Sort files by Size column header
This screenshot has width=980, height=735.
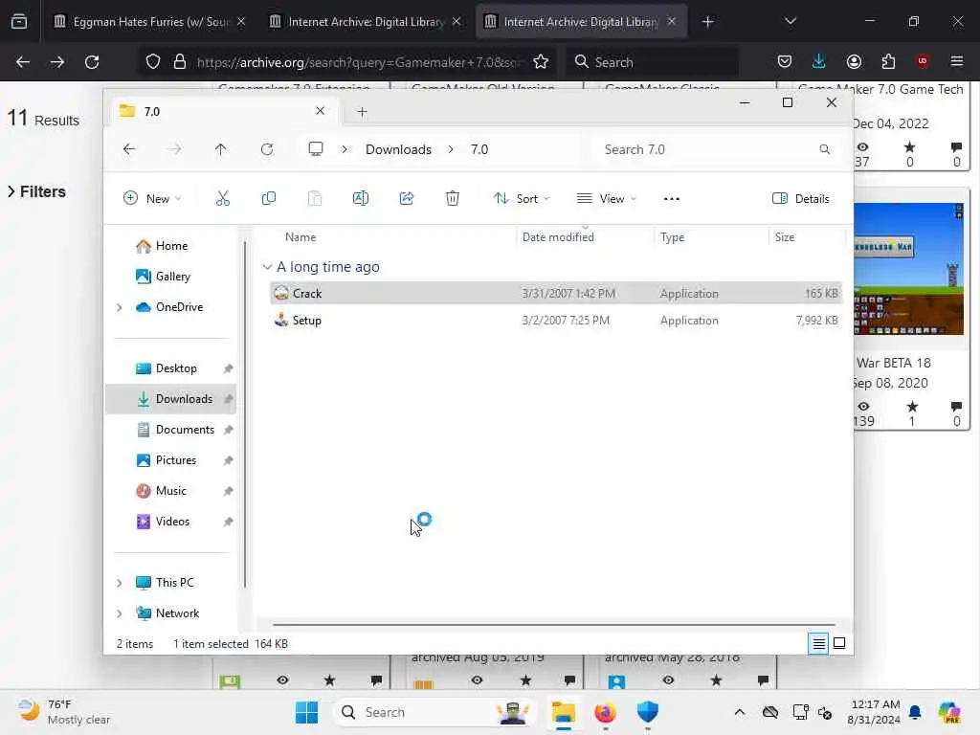coord(785,237)
